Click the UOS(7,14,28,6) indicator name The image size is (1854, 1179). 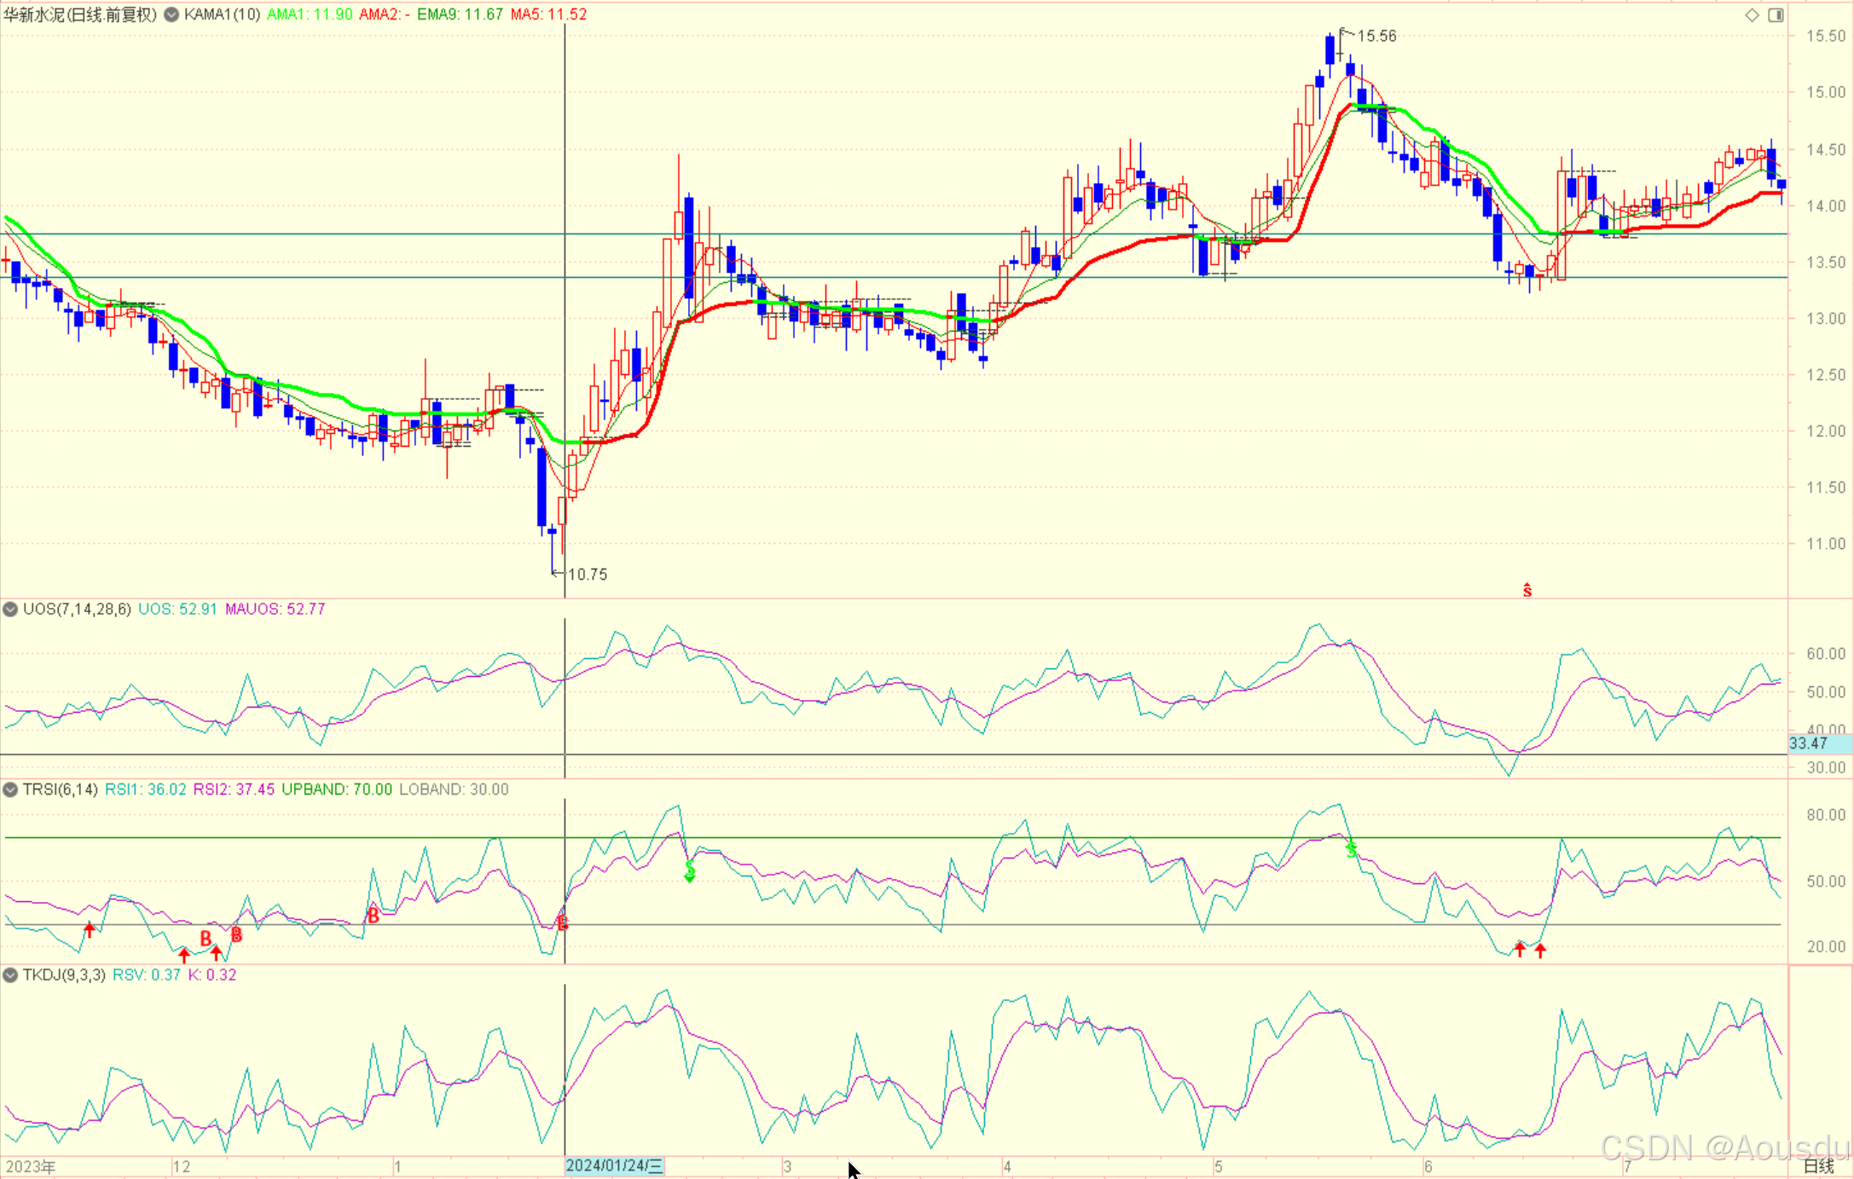77,609
